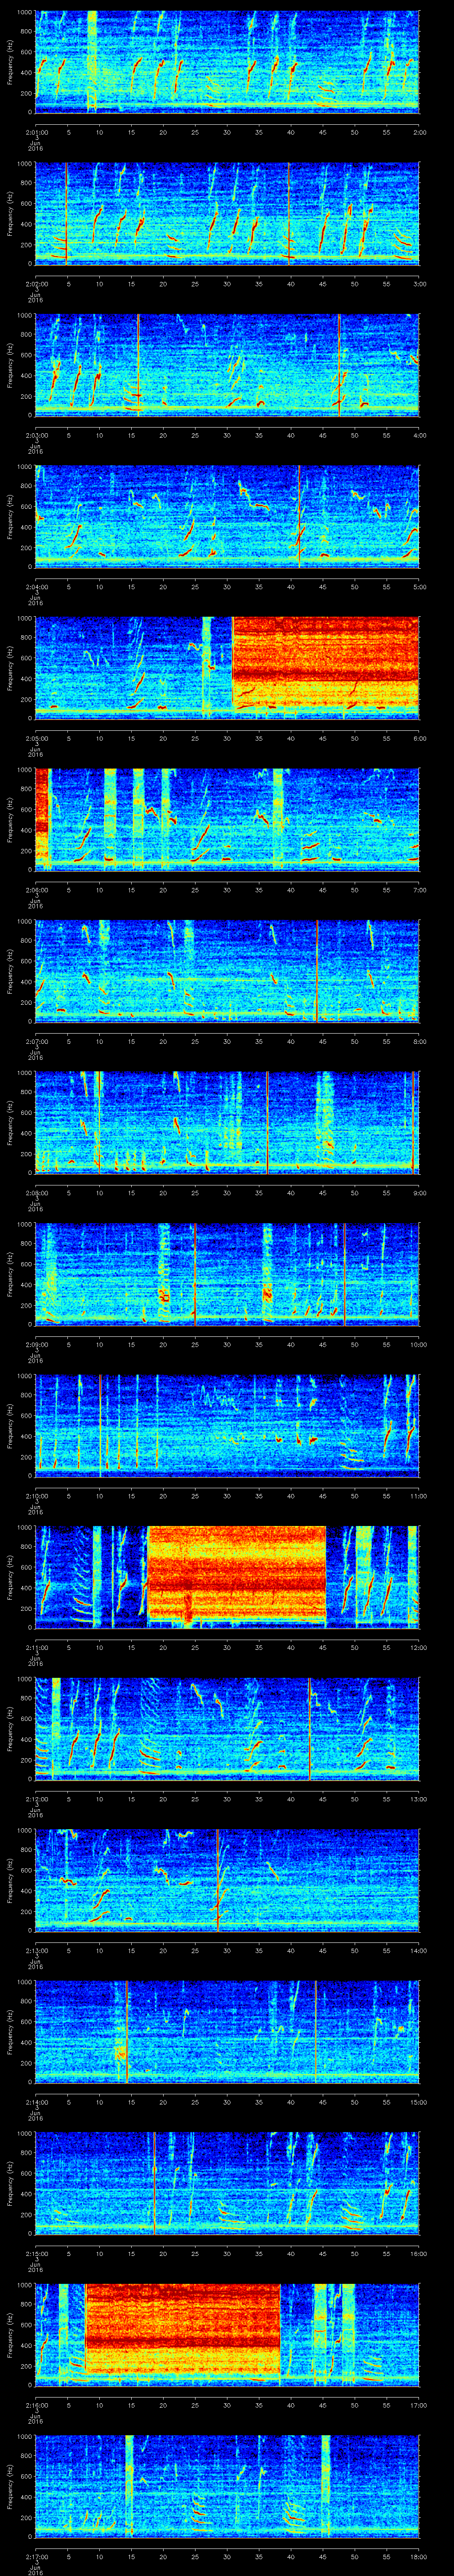Viewport: 454px width, 2576px height.
Task: Click the "1000" frequency tick in the 2:13:00 panel
Action: click(25, 1832)
